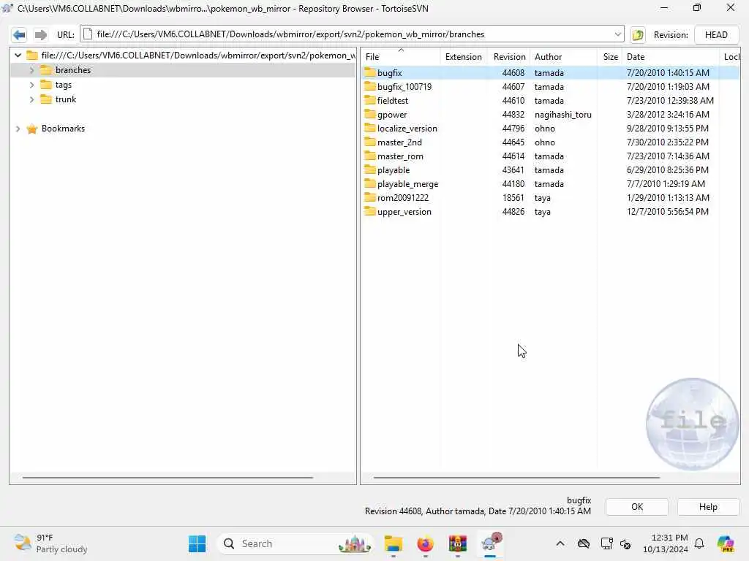Sort by the Revision column header
Image resolution: width=749 pixels, height=561 pixels.
pos(509,57)
